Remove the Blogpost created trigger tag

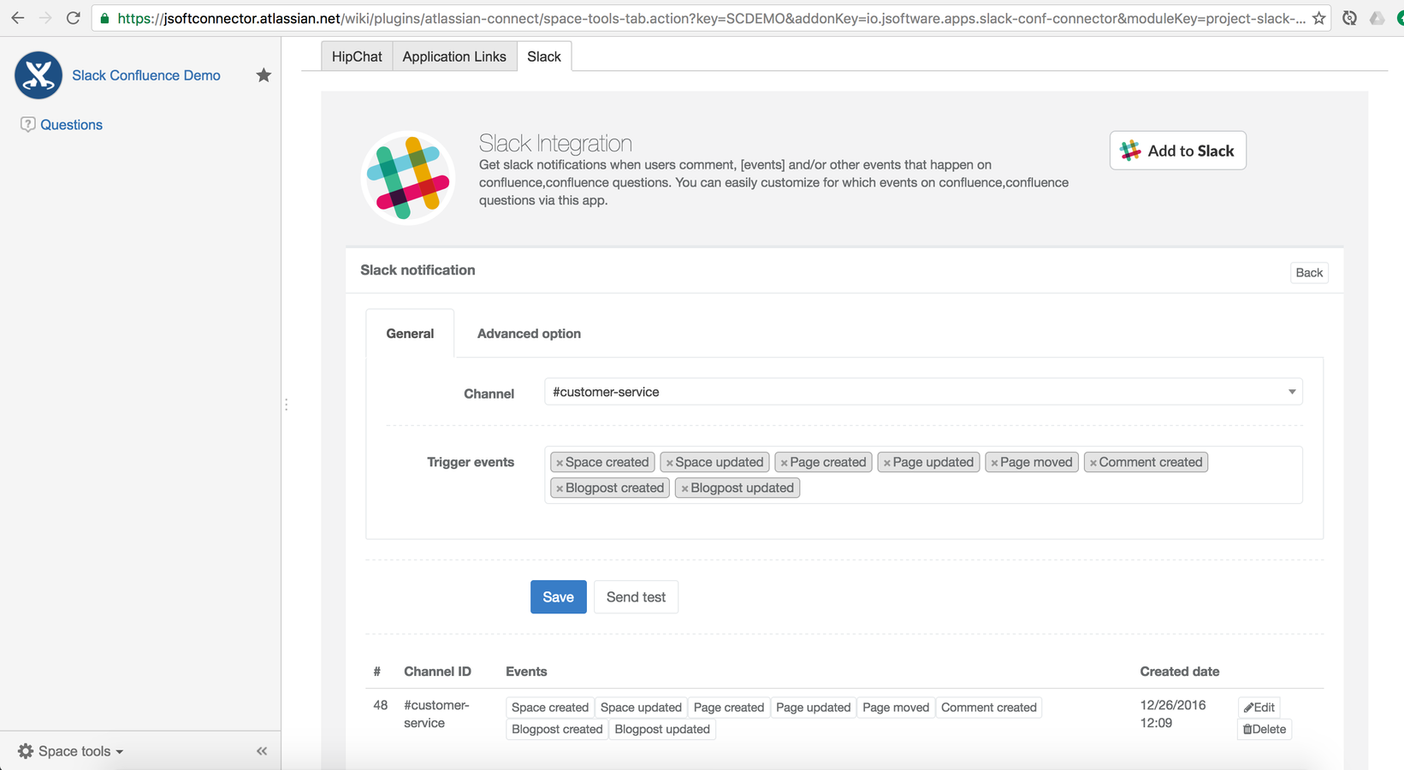pos(560,489)
